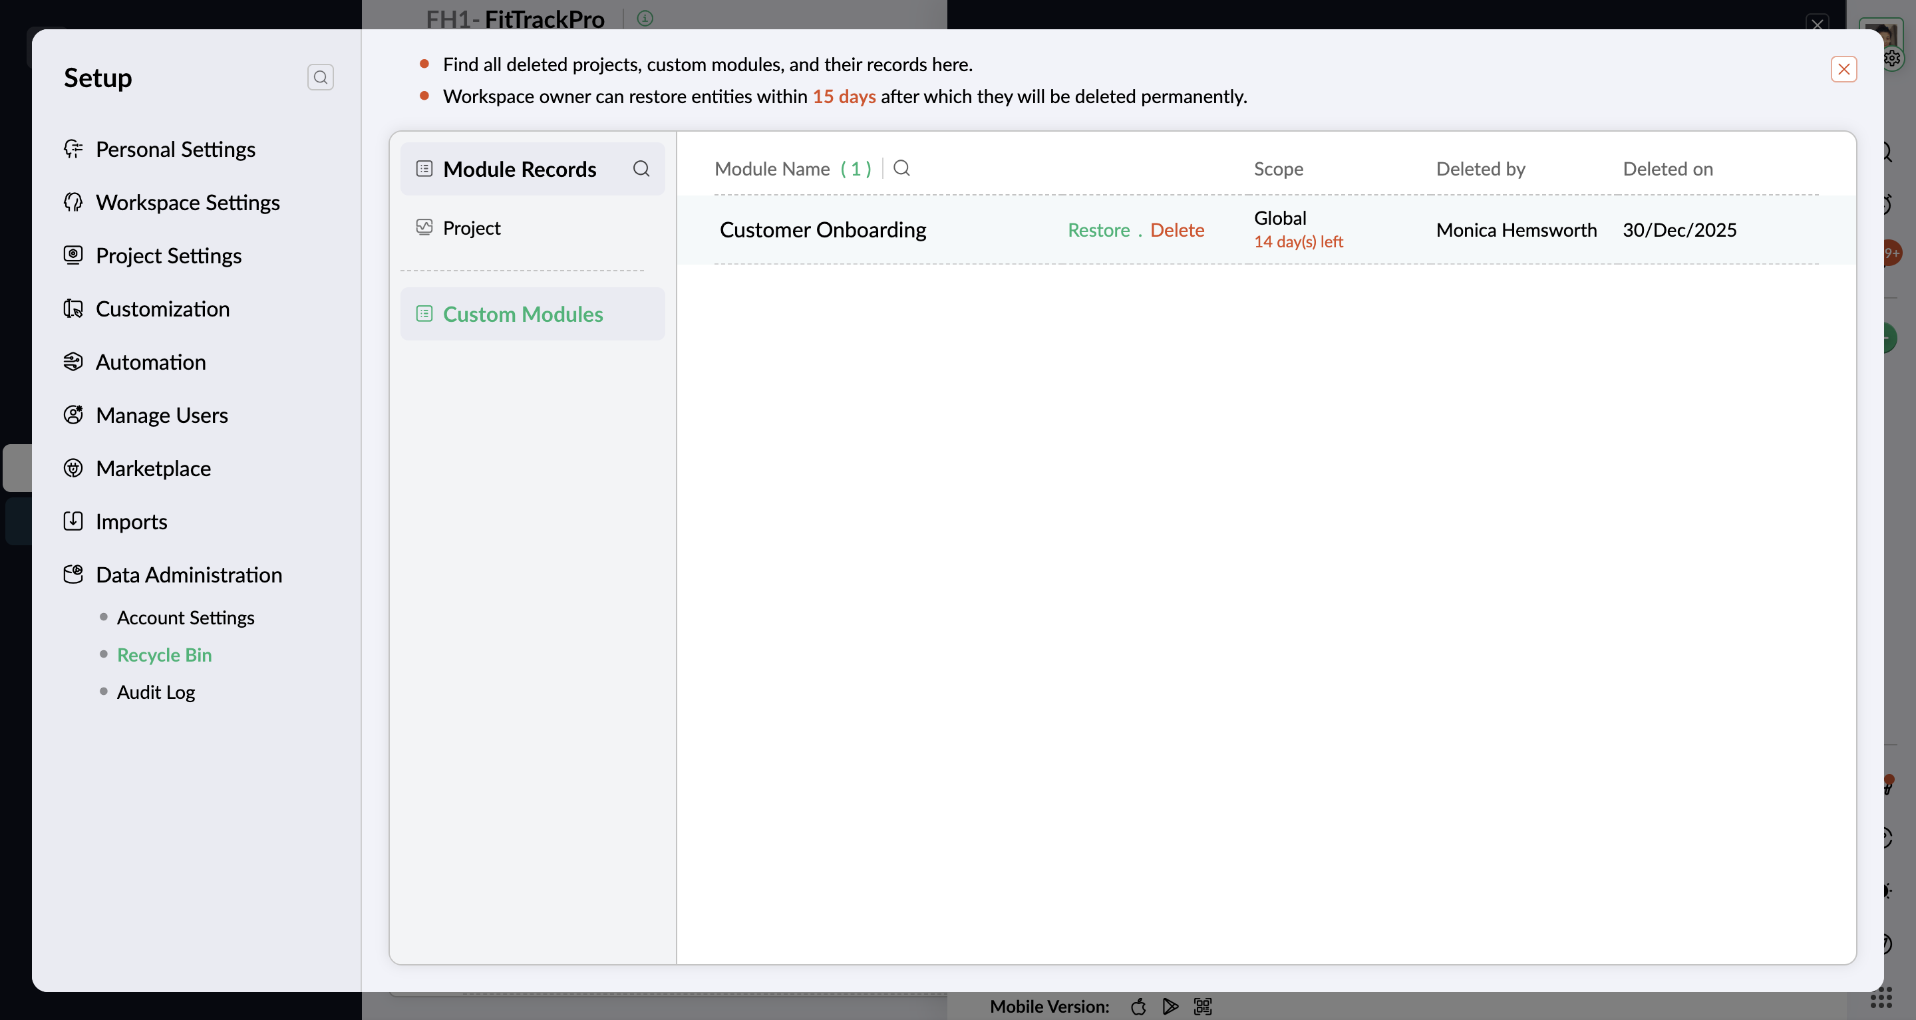Viewport: 1916px width, 1020px height.
Task: Click the info icon next to FitTrackPro
Action: [645, 19]
